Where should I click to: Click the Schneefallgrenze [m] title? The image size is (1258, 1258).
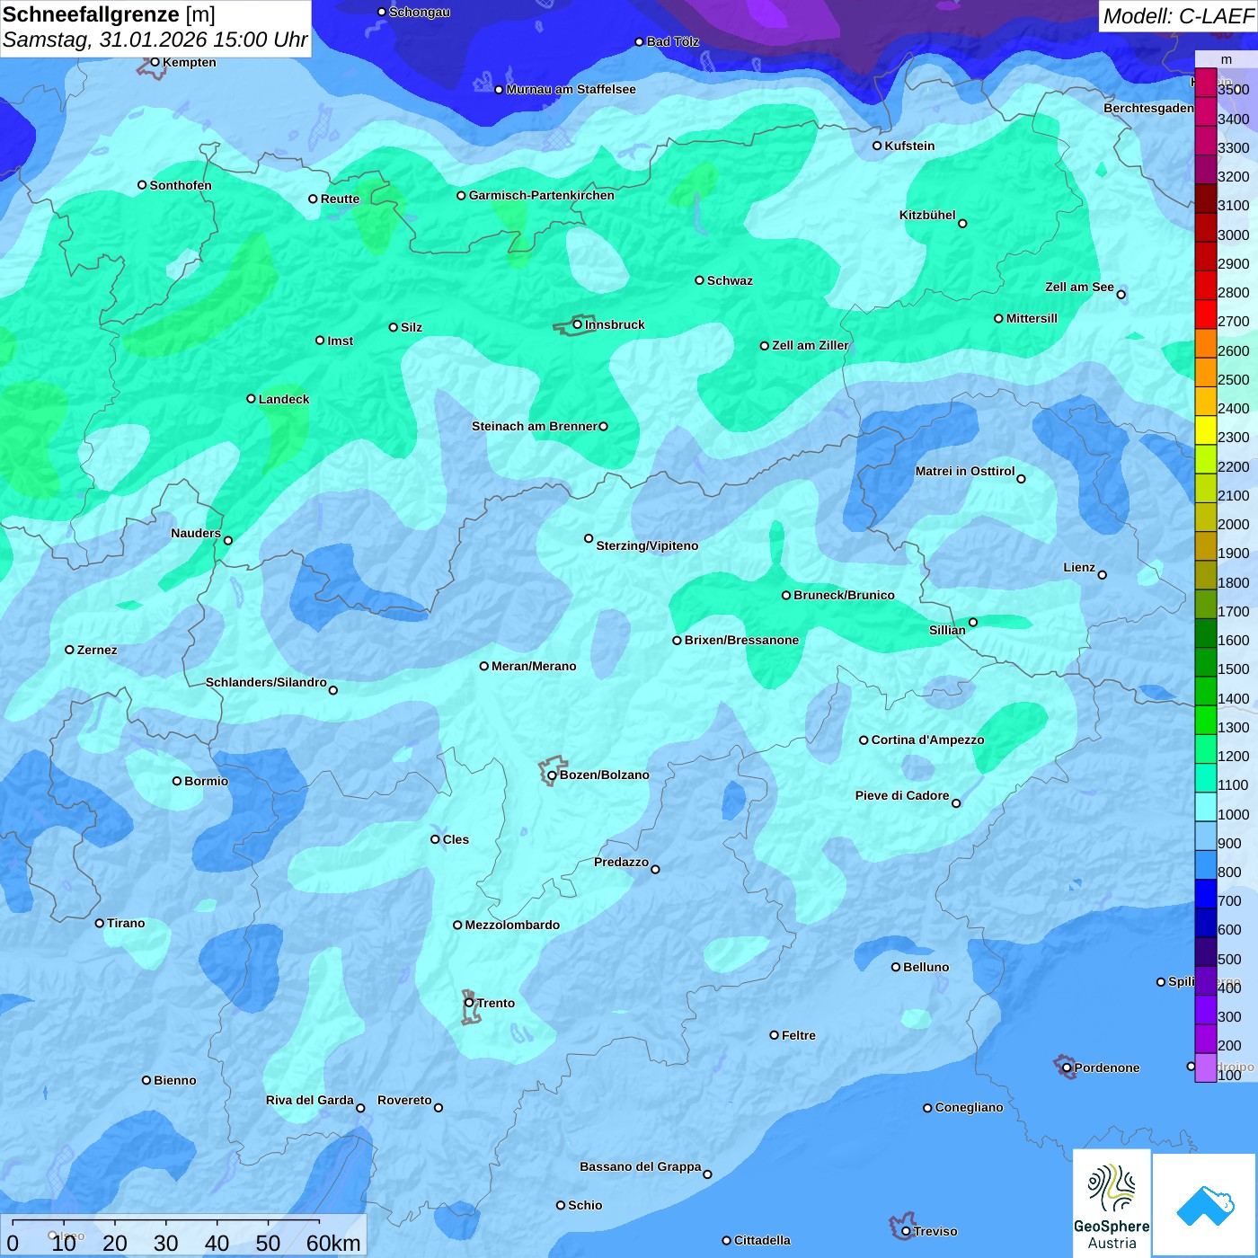point(110,14)
